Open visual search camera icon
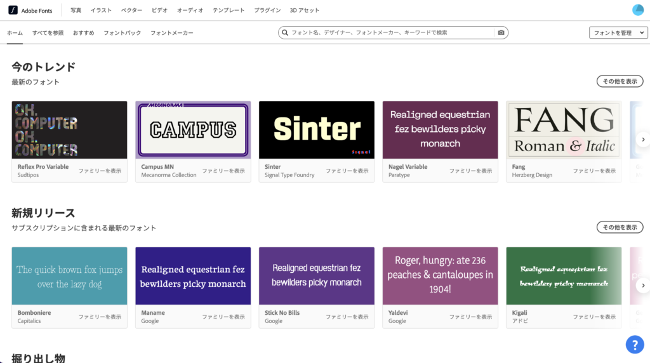 pyautogui.click(x=501, y=32)
